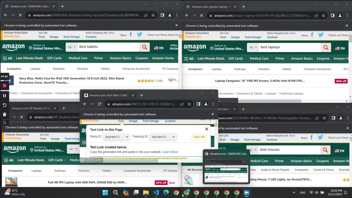Click Amazon logo in HP window
This screenshot has height=198, width=352.
pyautogui.click(x=14, y=149)
